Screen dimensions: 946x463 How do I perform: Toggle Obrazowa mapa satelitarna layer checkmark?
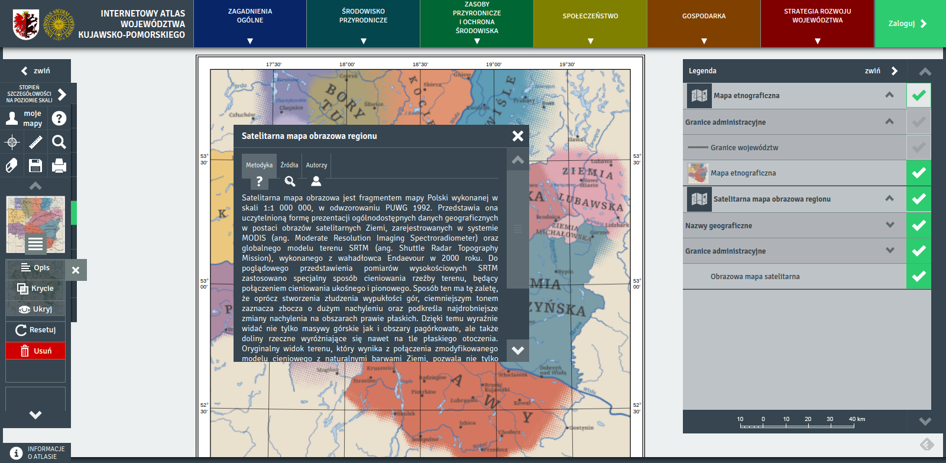pyautogui.click(x=919, y=276)
